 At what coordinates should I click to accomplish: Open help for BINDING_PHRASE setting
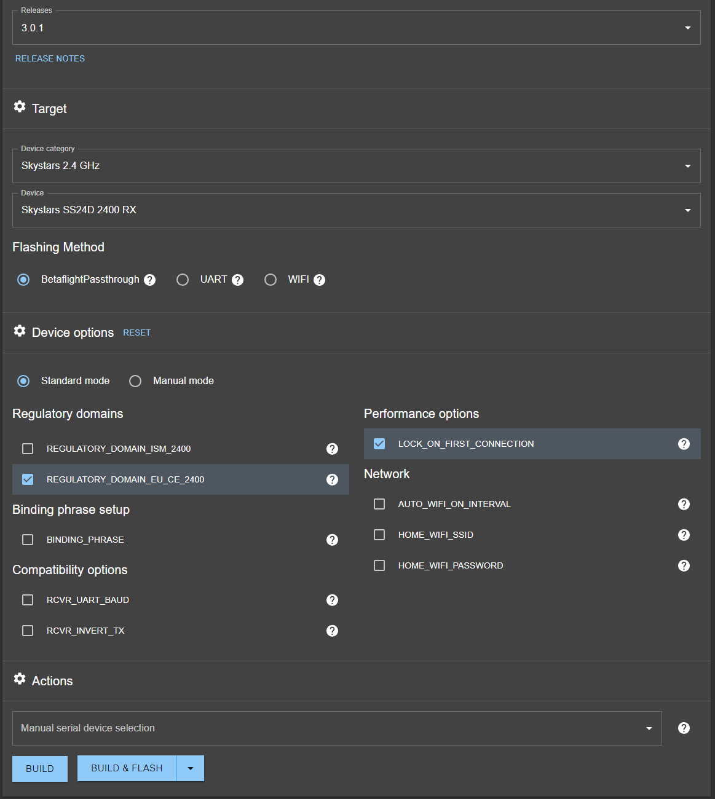pos(332,540)
